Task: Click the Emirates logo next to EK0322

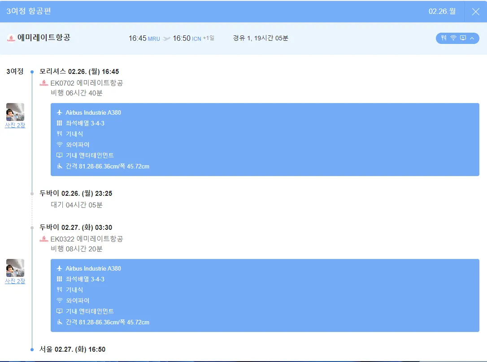Action: pyautogui.click(x=44, y=239)
